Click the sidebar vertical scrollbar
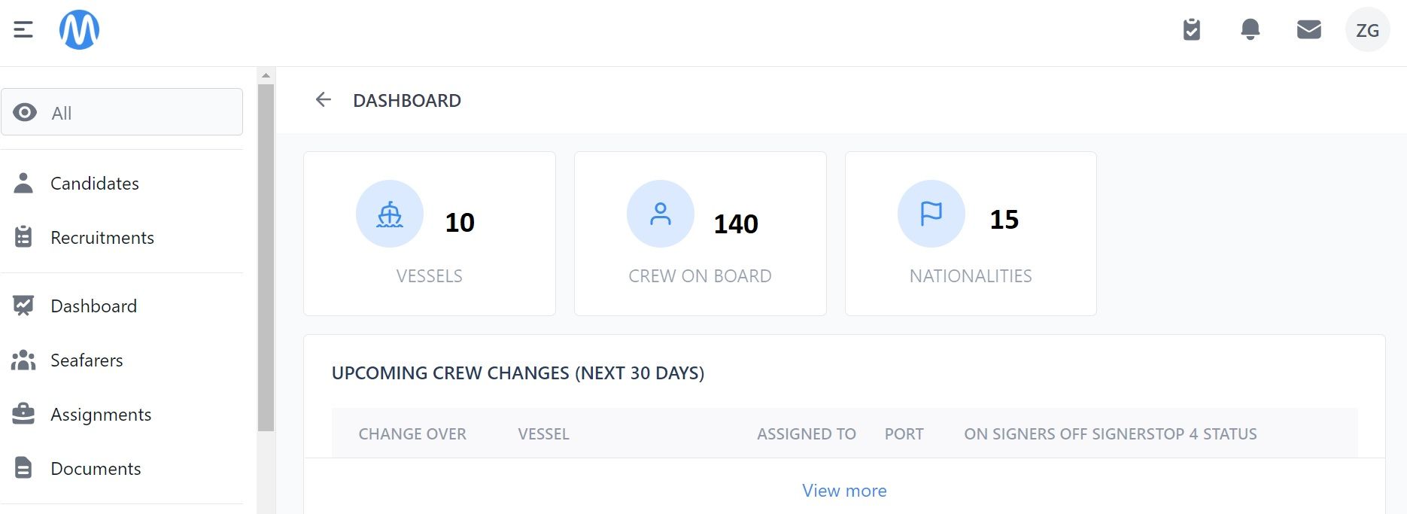Viewport: 1407px width, 514px height. [266, 257]
